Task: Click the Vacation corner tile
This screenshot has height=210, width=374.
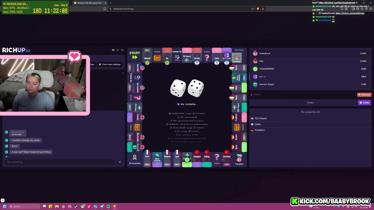Action: pos(239,160)
